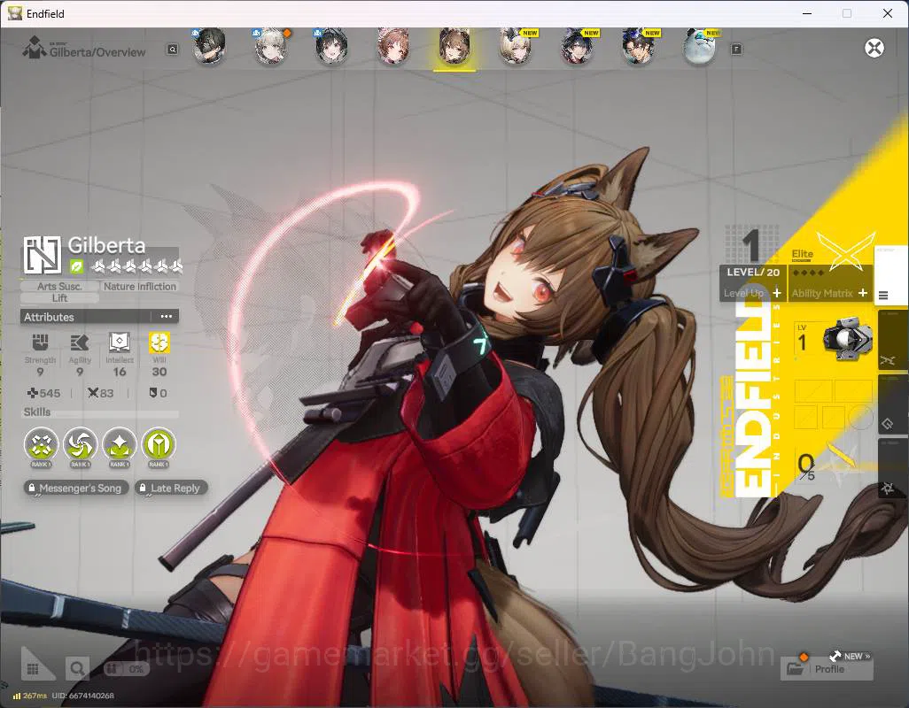The image size is (909, 708).
Task: Open the white menu tab with list icon
Action: tap(890, 274)
